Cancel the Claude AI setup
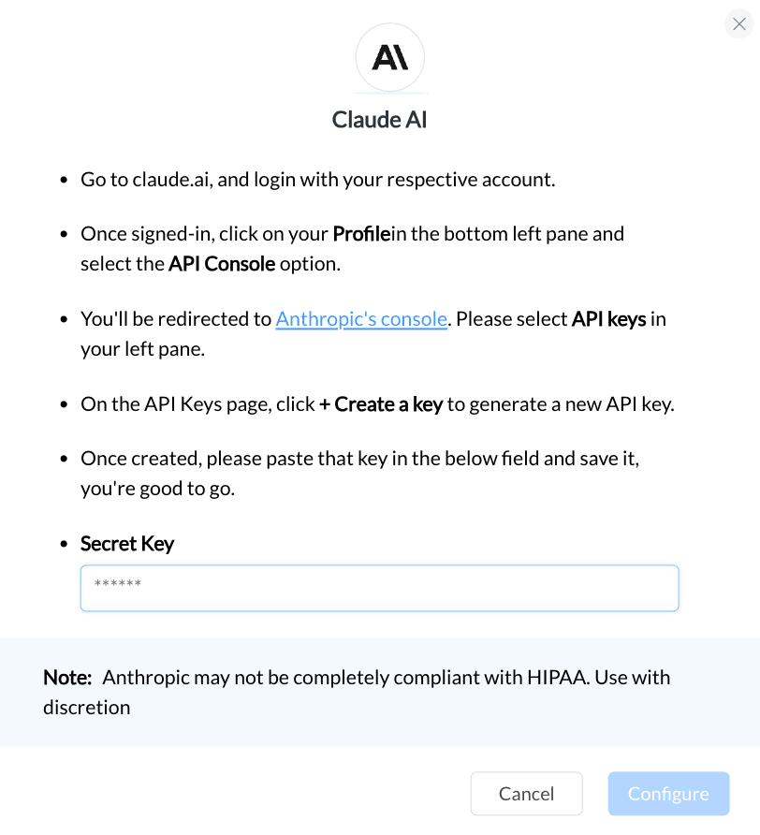Viewport: 760px width, 835px height. pos(526,794)
